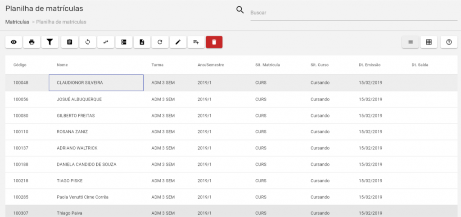Switch to grid table view mode
The height and width of the screenshot is (217, 461).
429,42
